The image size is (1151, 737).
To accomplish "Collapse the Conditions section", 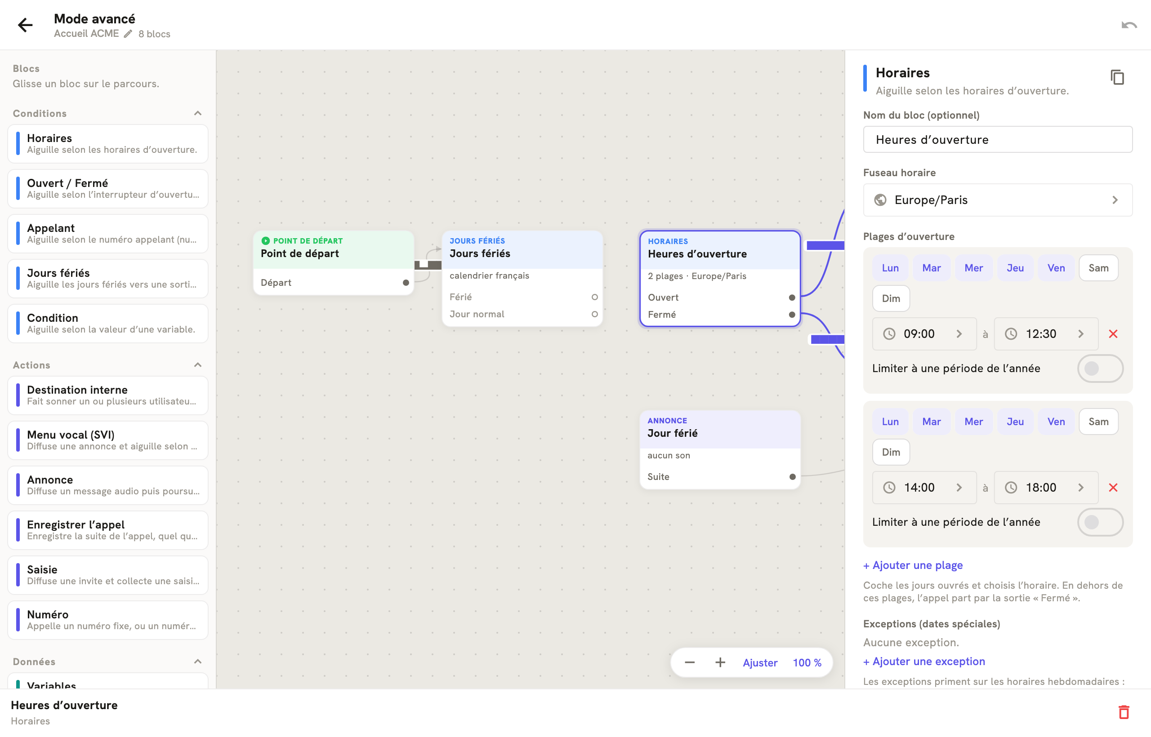I will pos(198,113).
